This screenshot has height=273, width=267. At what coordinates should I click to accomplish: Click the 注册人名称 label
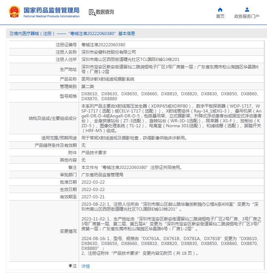(x=66, y=52)
